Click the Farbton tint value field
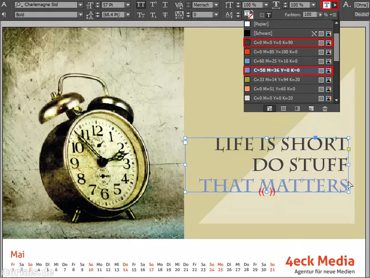Viewport: 370px width, 278px height. [309, 14]
